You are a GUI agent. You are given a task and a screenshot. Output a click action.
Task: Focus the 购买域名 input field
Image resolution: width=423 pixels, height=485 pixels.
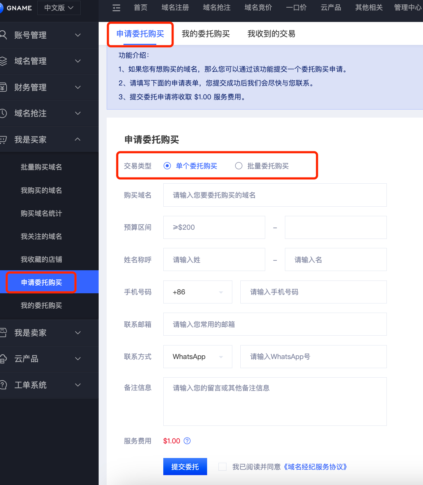pos(275,195)
